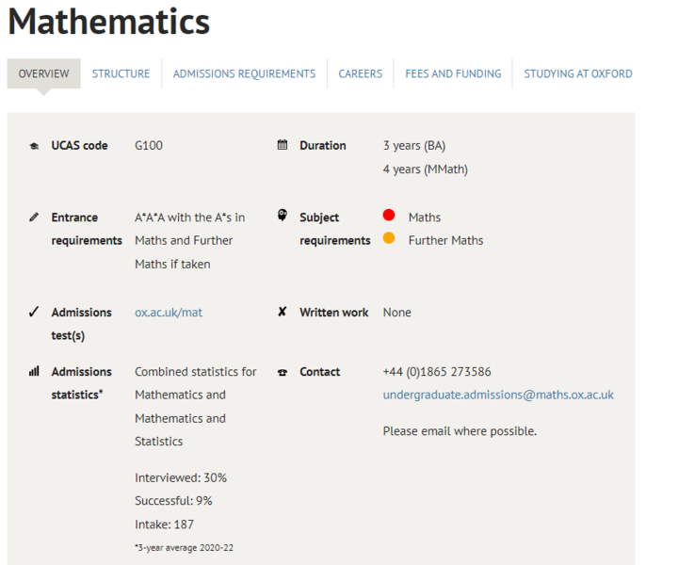Click the head icon beside Subject requirements
This screenshot has width=678, height=565.
click(282, 216)
